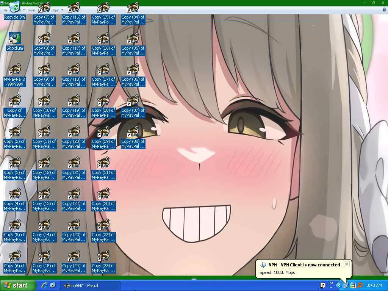This screenshot has height=291, width=388.
Task: Open the network connection tray icon
Action: pos(346,286)
